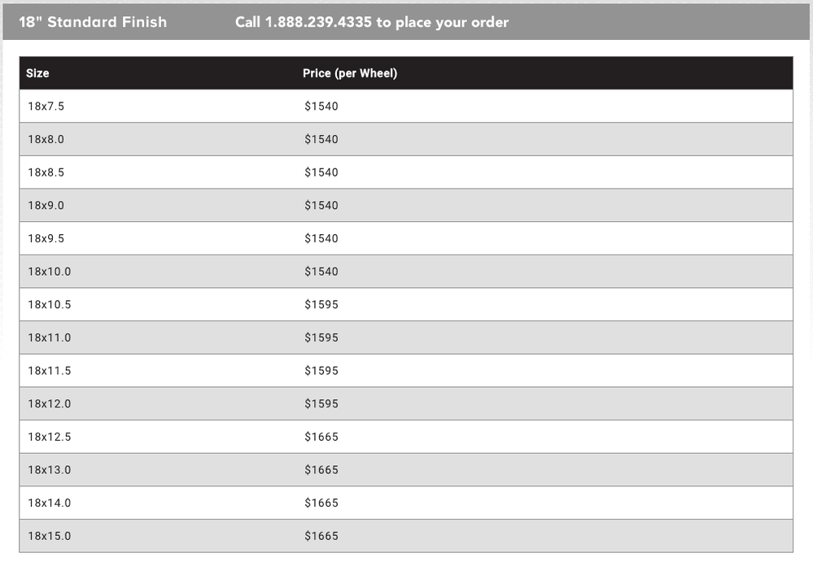Click the 18x8.5 size entry

pyautogui.click(x=46, y=172)
